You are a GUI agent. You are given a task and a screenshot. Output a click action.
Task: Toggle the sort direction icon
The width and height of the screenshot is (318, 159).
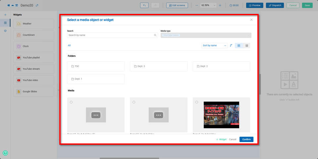tap(231, 45)
